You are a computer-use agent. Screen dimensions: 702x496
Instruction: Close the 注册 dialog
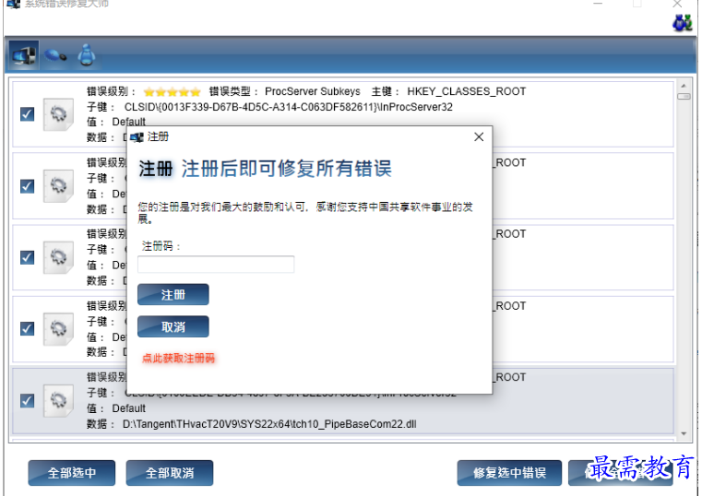click(x=479, y=136)
